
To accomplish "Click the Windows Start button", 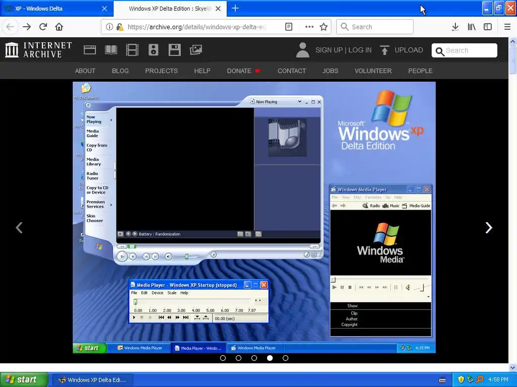I will (x=24, y=380).
